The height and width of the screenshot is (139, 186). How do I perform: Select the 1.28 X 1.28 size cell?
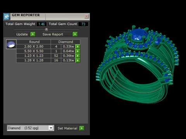coord(34,60)
